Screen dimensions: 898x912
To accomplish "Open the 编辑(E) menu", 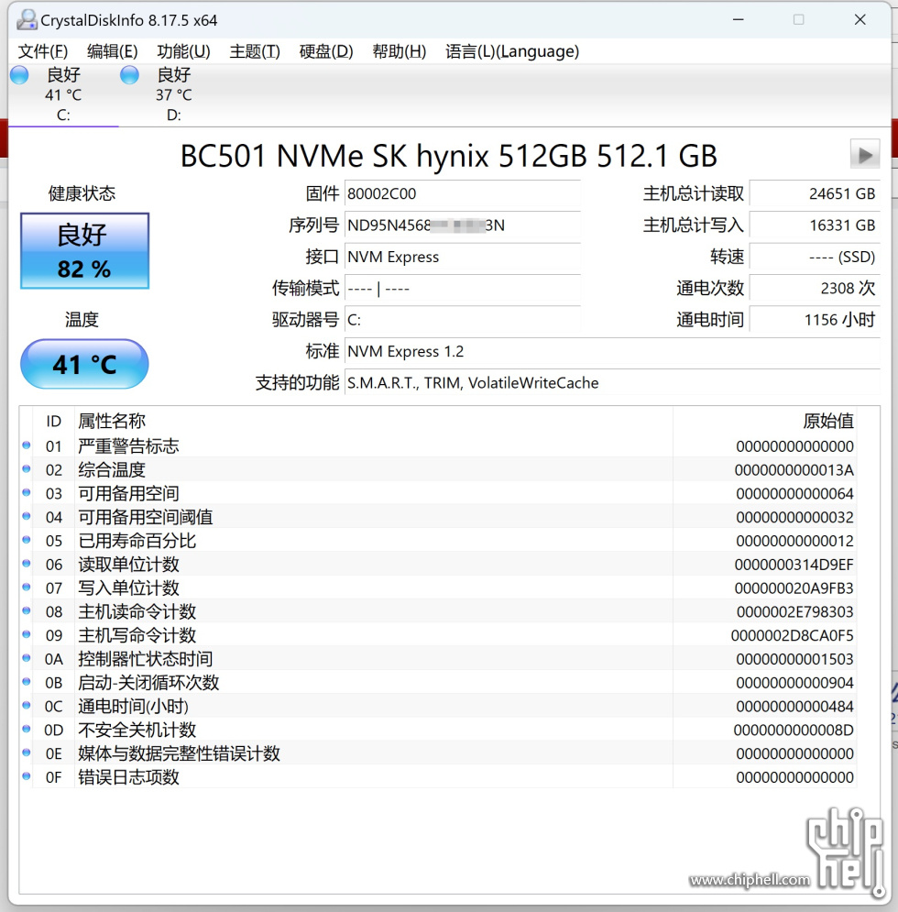I will pyautogui.click(x=112, y=51).
